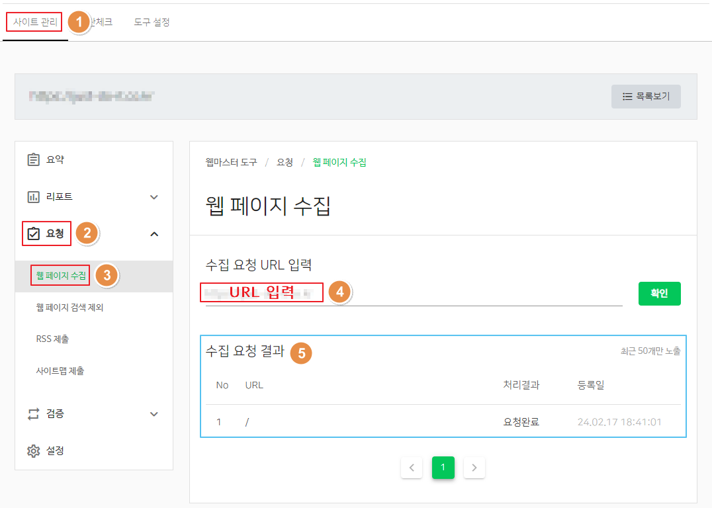Switch to the 사이트 관리 tab
The width and height of the screenshot is (712, 508).
[34, 22]
